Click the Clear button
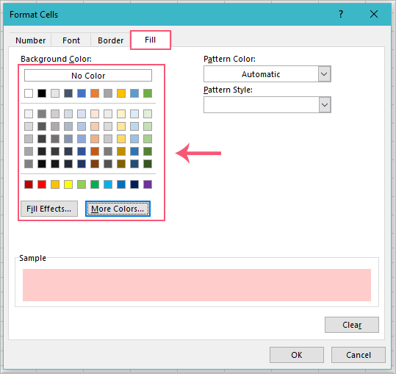The image size is (396, 374). 352,325
